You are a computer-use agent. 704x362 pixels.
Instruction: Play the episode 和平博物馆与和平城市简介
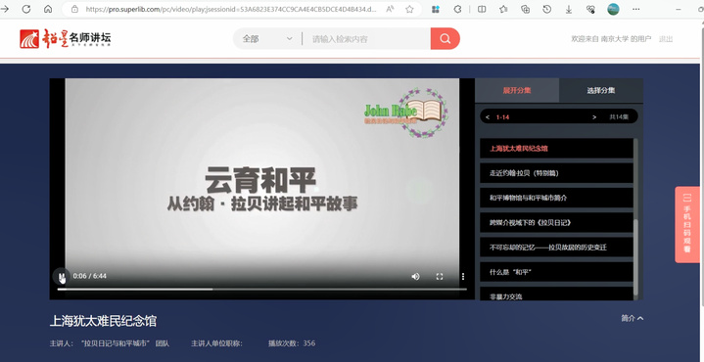pyautogui.click(x=556, y=198)
